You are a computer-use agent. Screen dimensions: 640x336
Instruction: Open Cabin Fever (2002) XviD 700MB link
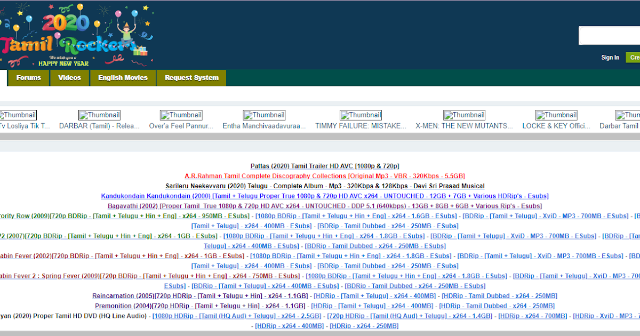pos(540,256)
